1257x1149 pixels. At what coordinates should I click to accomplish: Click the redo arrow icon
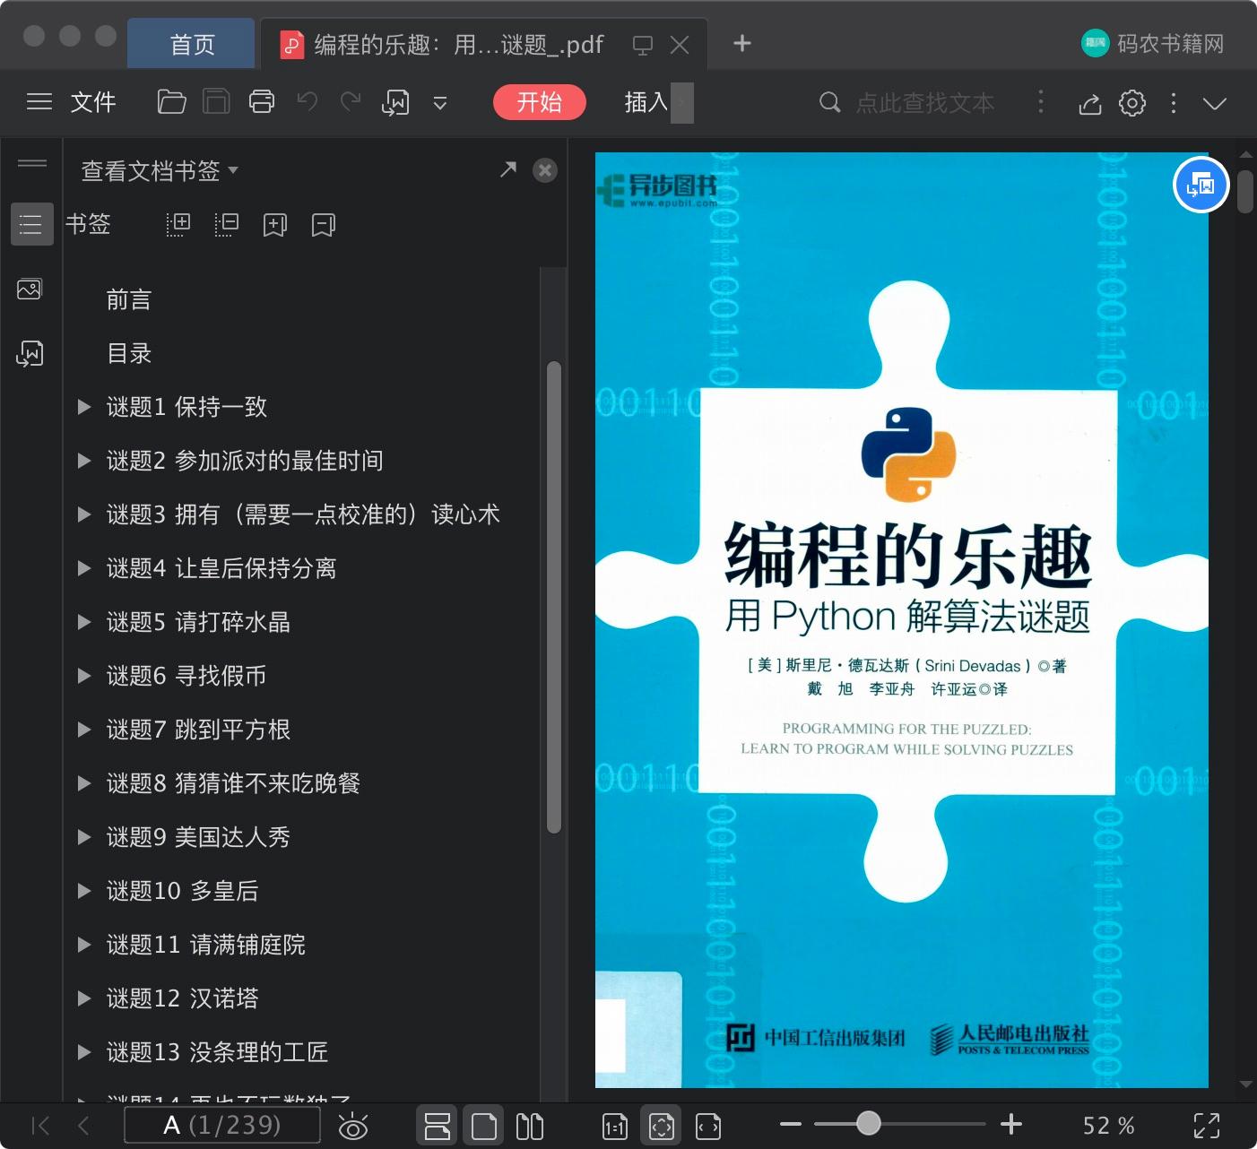pos(351,102)
